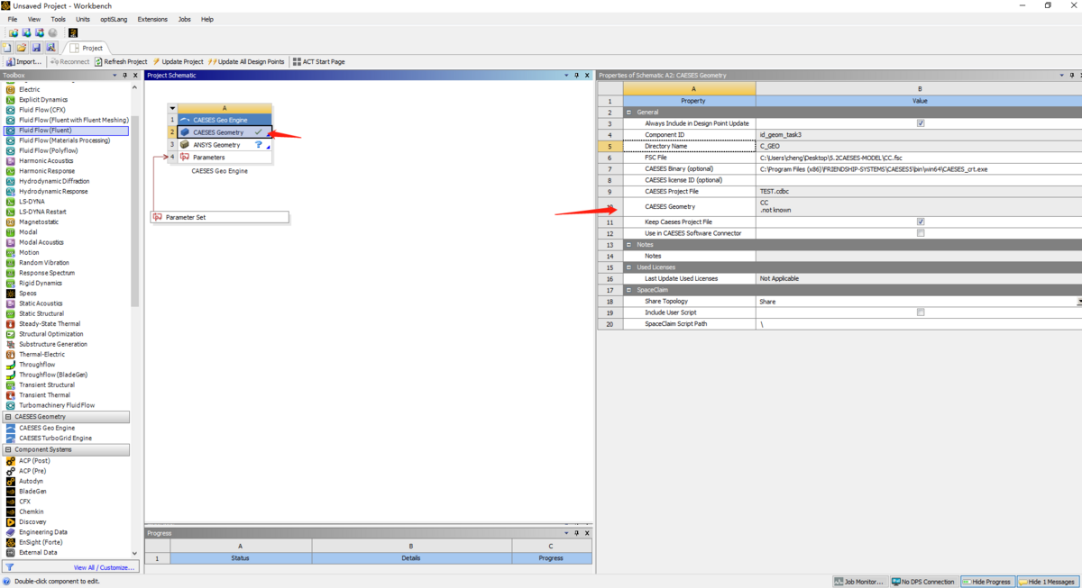Click the CAESES Geo Engine toolbox icon
Image resolution: width=1082 pixels, height=588 pixels.
11,428
